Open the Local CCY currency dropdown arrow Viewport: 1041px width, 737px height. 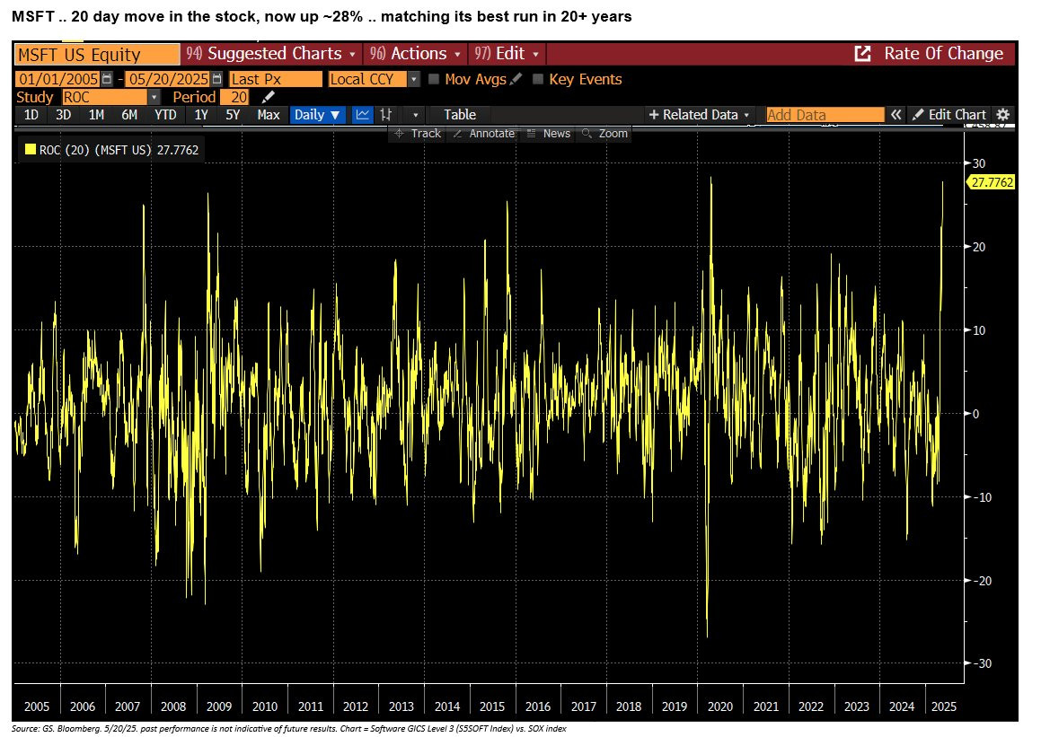tap(413, 80)
